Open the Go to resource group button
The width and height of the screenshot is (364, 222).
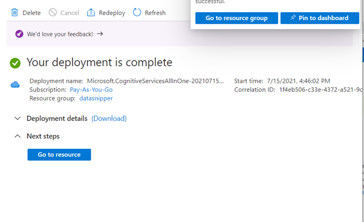[x=236, y=18]
